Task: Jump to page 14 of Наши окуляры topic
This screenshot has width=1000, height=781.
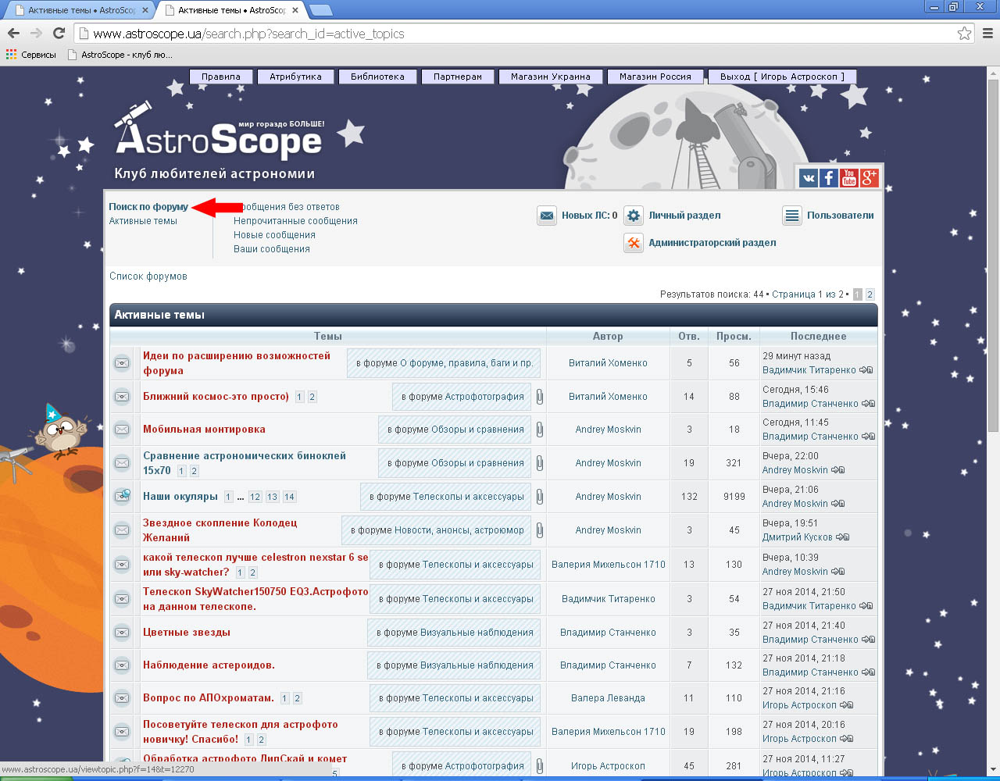Action: click(x=289, y=497)
